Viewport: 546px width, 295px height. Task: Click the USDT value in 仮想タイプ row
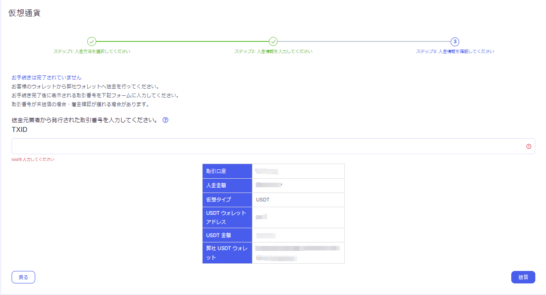click(263, 200)
